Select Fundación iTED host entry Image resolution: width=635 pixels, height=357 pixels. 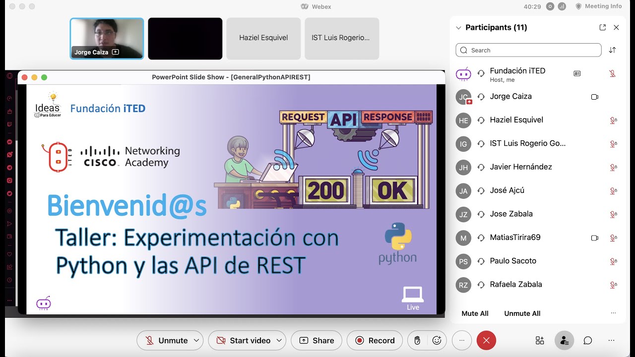point(538,74)
